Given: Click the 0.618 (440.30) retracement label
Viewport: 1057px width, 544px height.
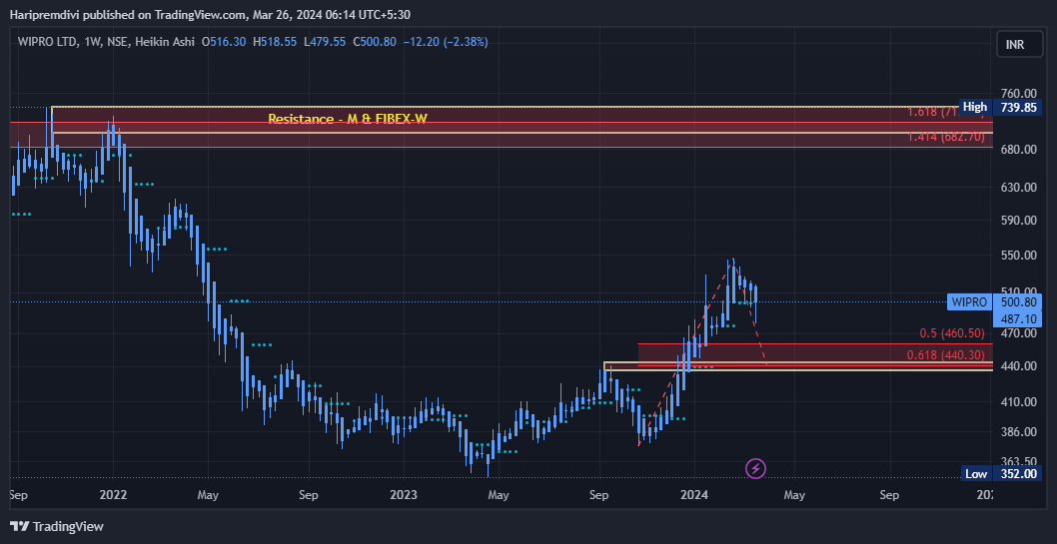Looking at the screenshot, I should coord(946,354).
